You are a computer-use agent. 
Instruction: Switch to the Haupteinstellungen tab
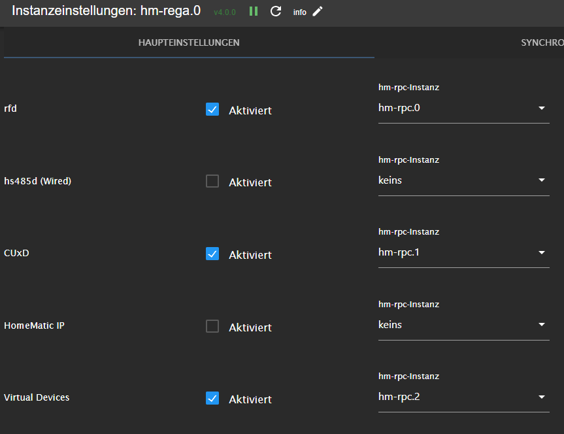click(x=189, y=42)
